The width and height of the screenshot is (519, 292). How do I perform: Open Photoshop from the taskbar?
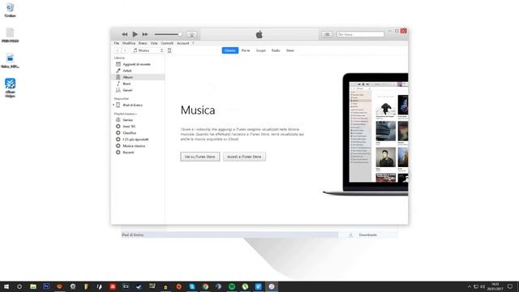(x=46, y=286)
